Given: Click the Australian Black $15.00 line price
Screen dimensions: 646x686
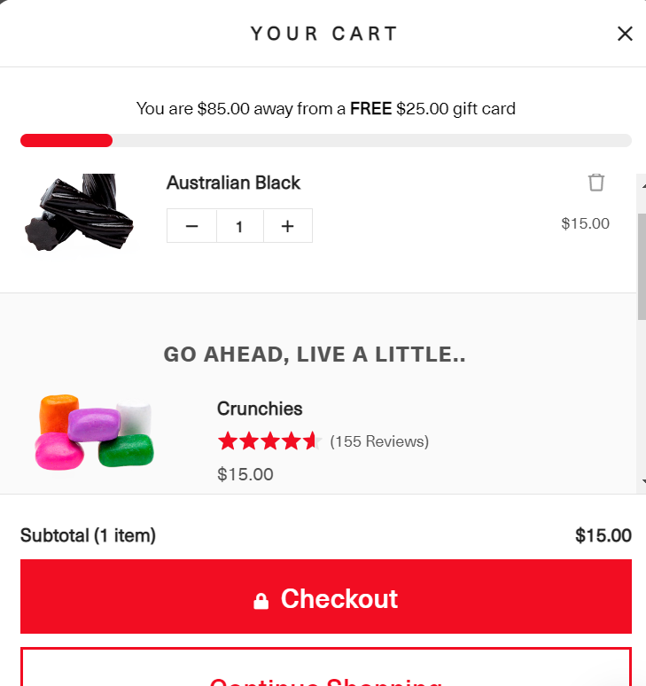Looking at the screenshot, I should pyautogui.click(x=585, y=223).
